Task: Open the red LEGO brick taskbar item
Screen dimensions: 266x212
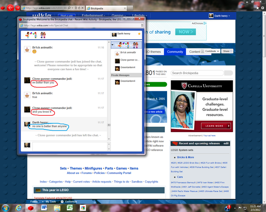Action: 31,208
